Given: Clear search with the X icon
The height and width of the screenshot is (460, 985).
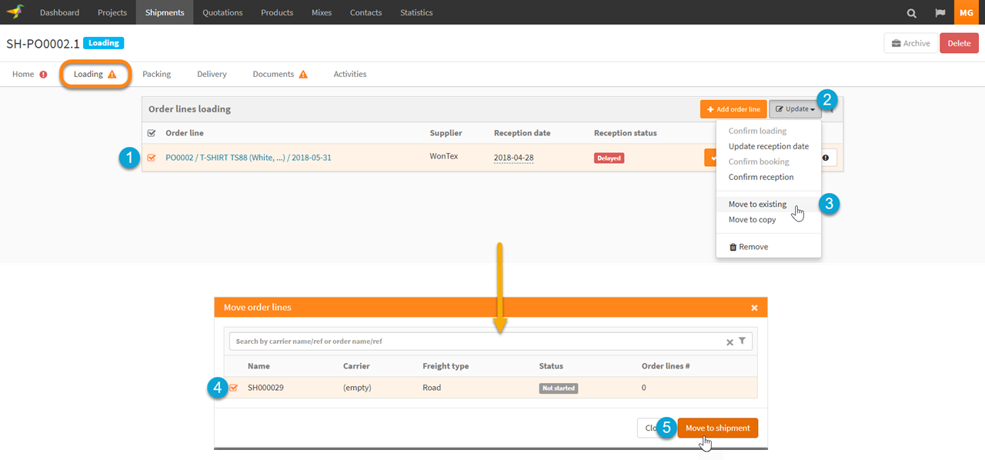Looking at the screenshot, I should pos(730,342).
